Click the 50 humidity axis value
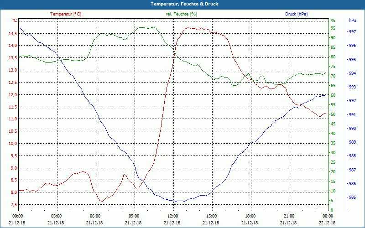Image resolution: width=365 pixels, height=228 pixels. coord(333,114)
